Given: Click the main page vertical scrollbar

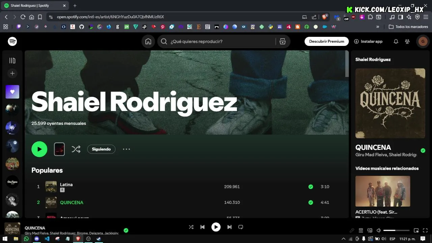Looking at the screenshot, I should click(x=347, y=64).
